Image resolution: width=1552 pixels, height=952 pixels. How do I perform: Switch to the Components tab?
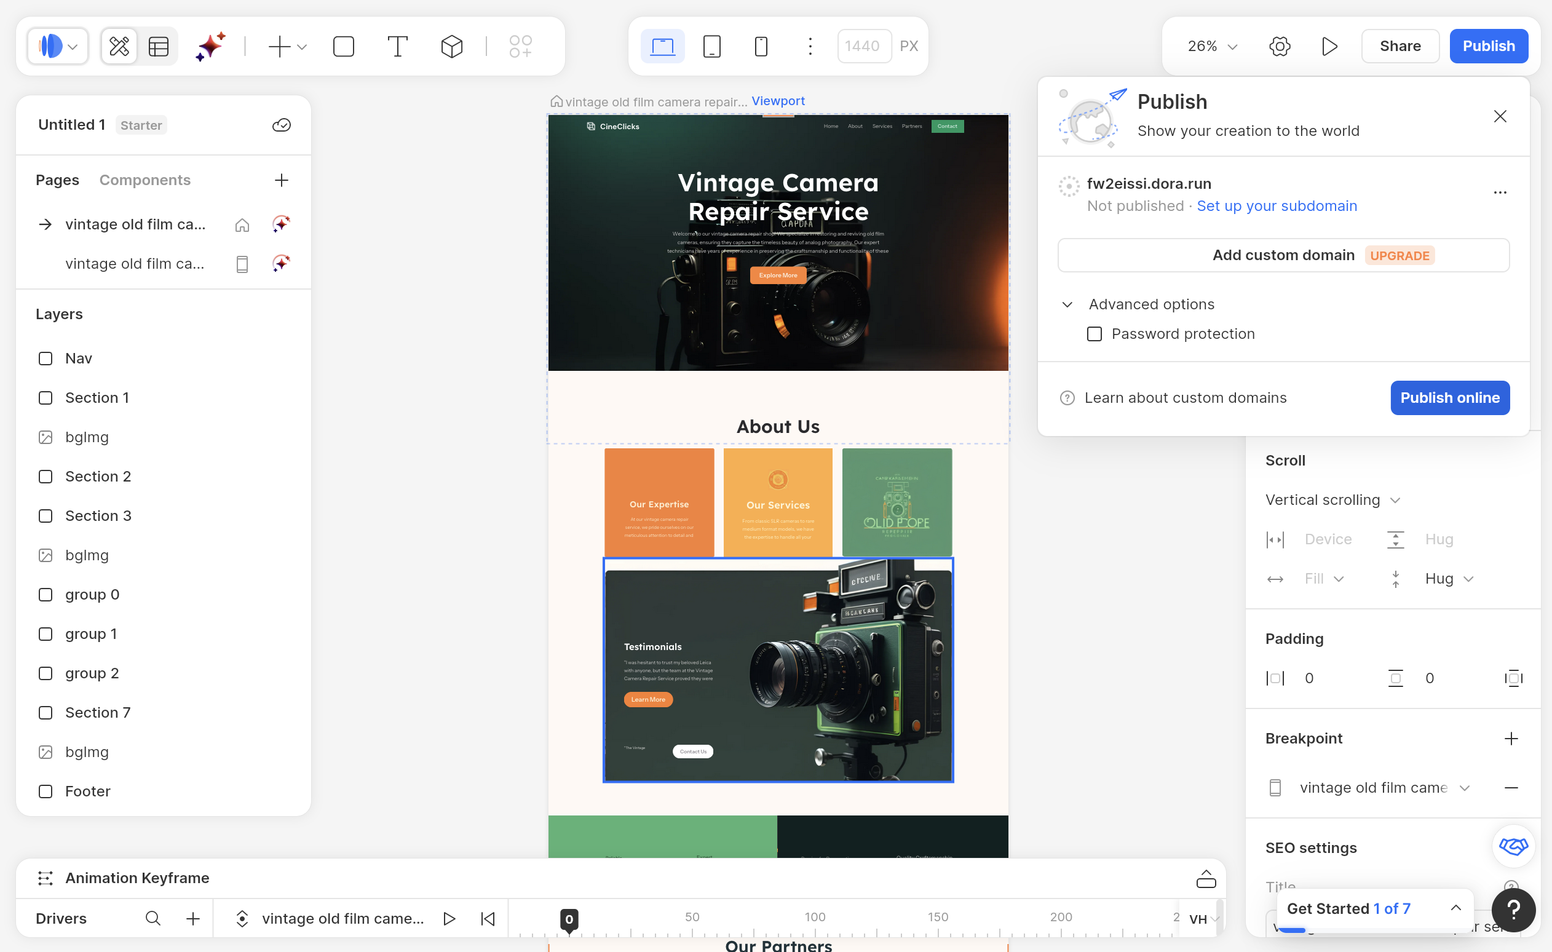(x=145, y=180)
